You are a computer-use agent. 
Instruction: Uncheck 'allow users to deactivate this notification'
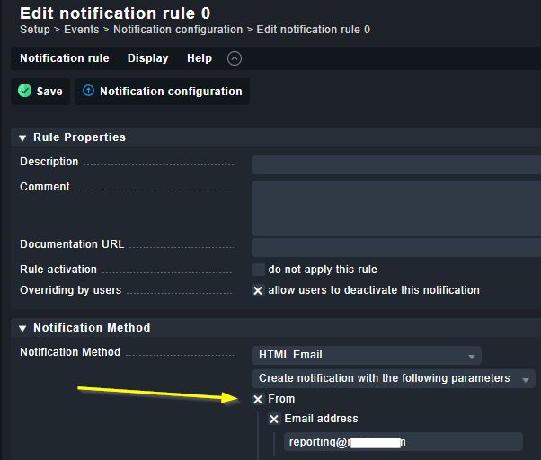click(x=258, y=290)
